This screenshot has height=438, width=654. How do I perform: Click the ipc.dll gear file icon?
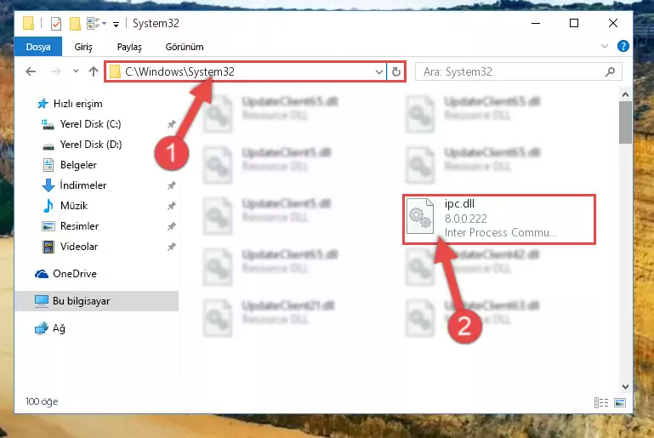click(x=420, y=216)
